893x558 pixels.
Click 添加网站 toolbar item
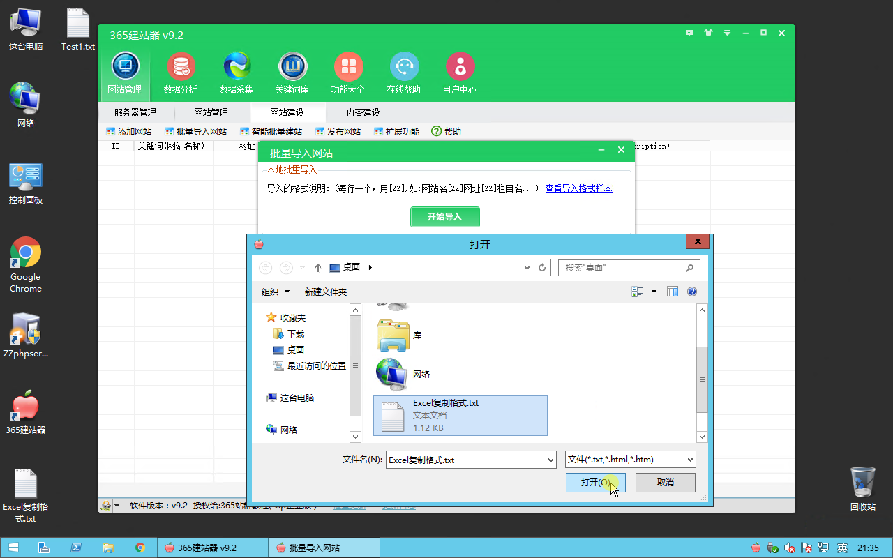[128, 131]
